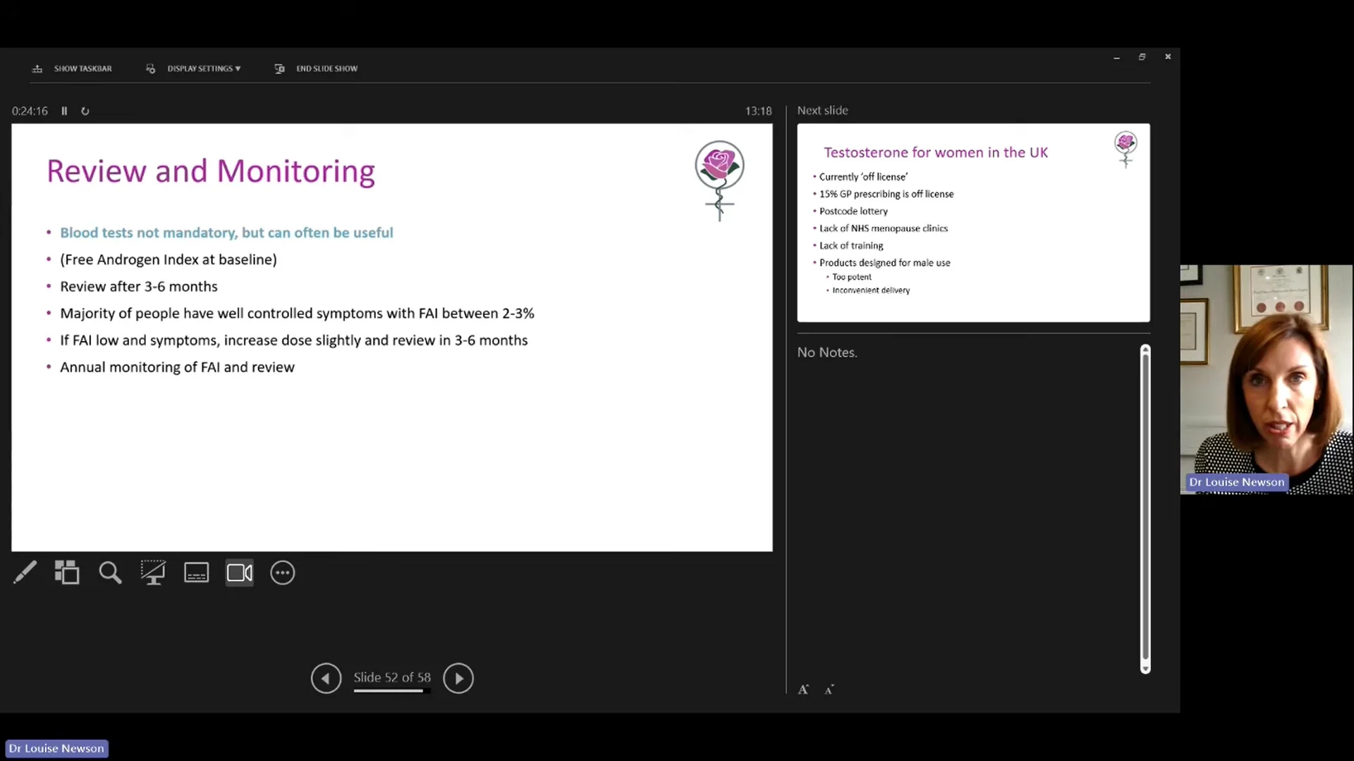Click the pause button to pause slideshow
The image size is (1354, 761).
63,111
